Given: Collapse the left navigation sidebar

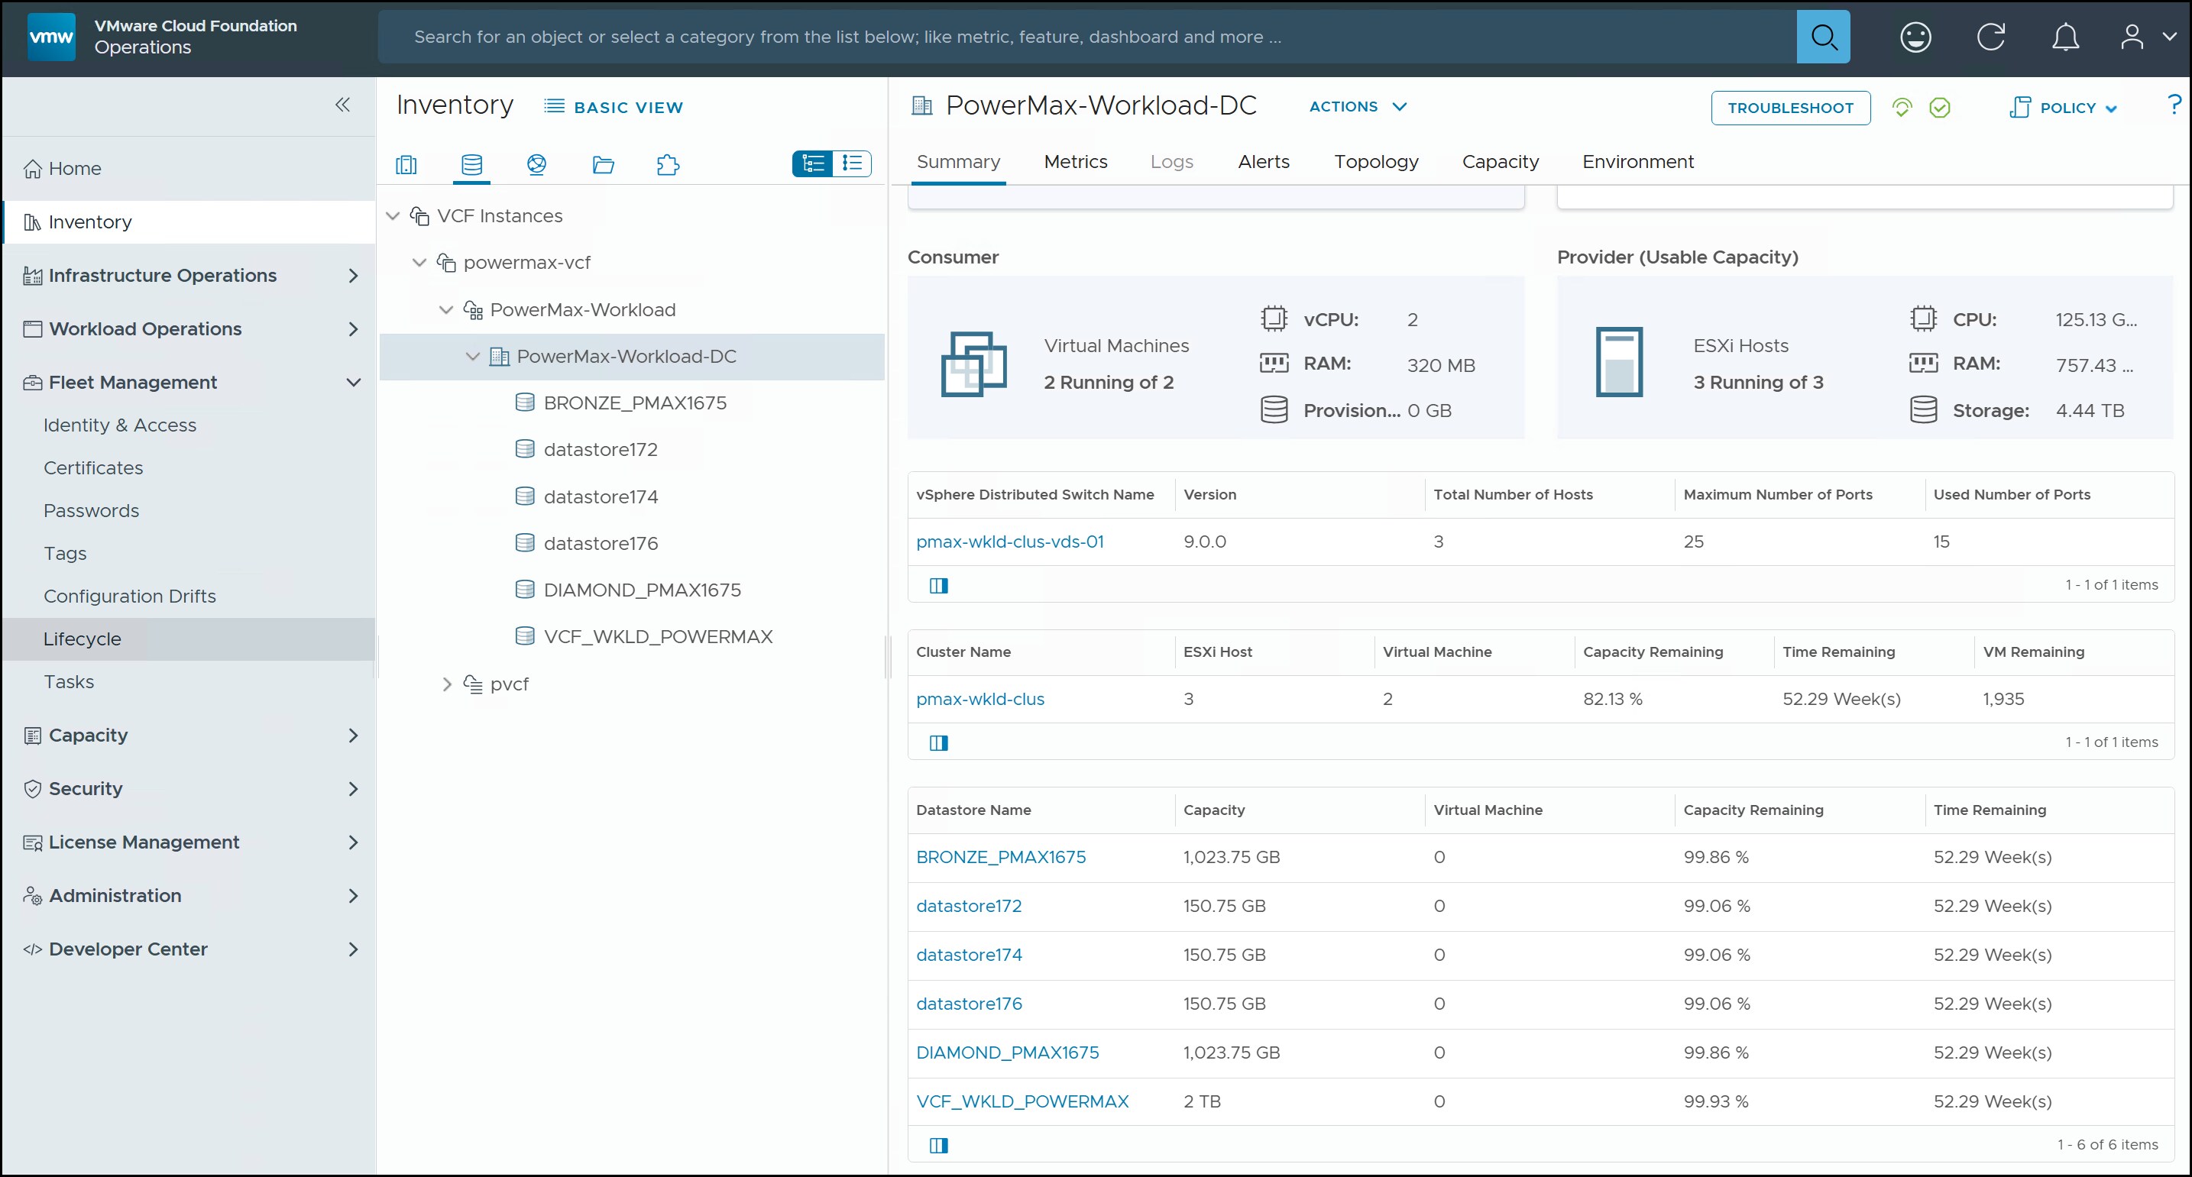Looking at the screenshot, I should (342, 105).
